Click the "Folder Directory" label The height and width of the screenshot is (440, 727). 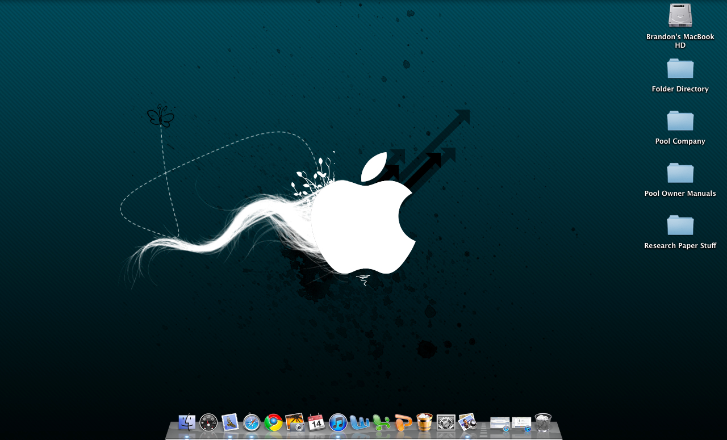click(680, 89)
